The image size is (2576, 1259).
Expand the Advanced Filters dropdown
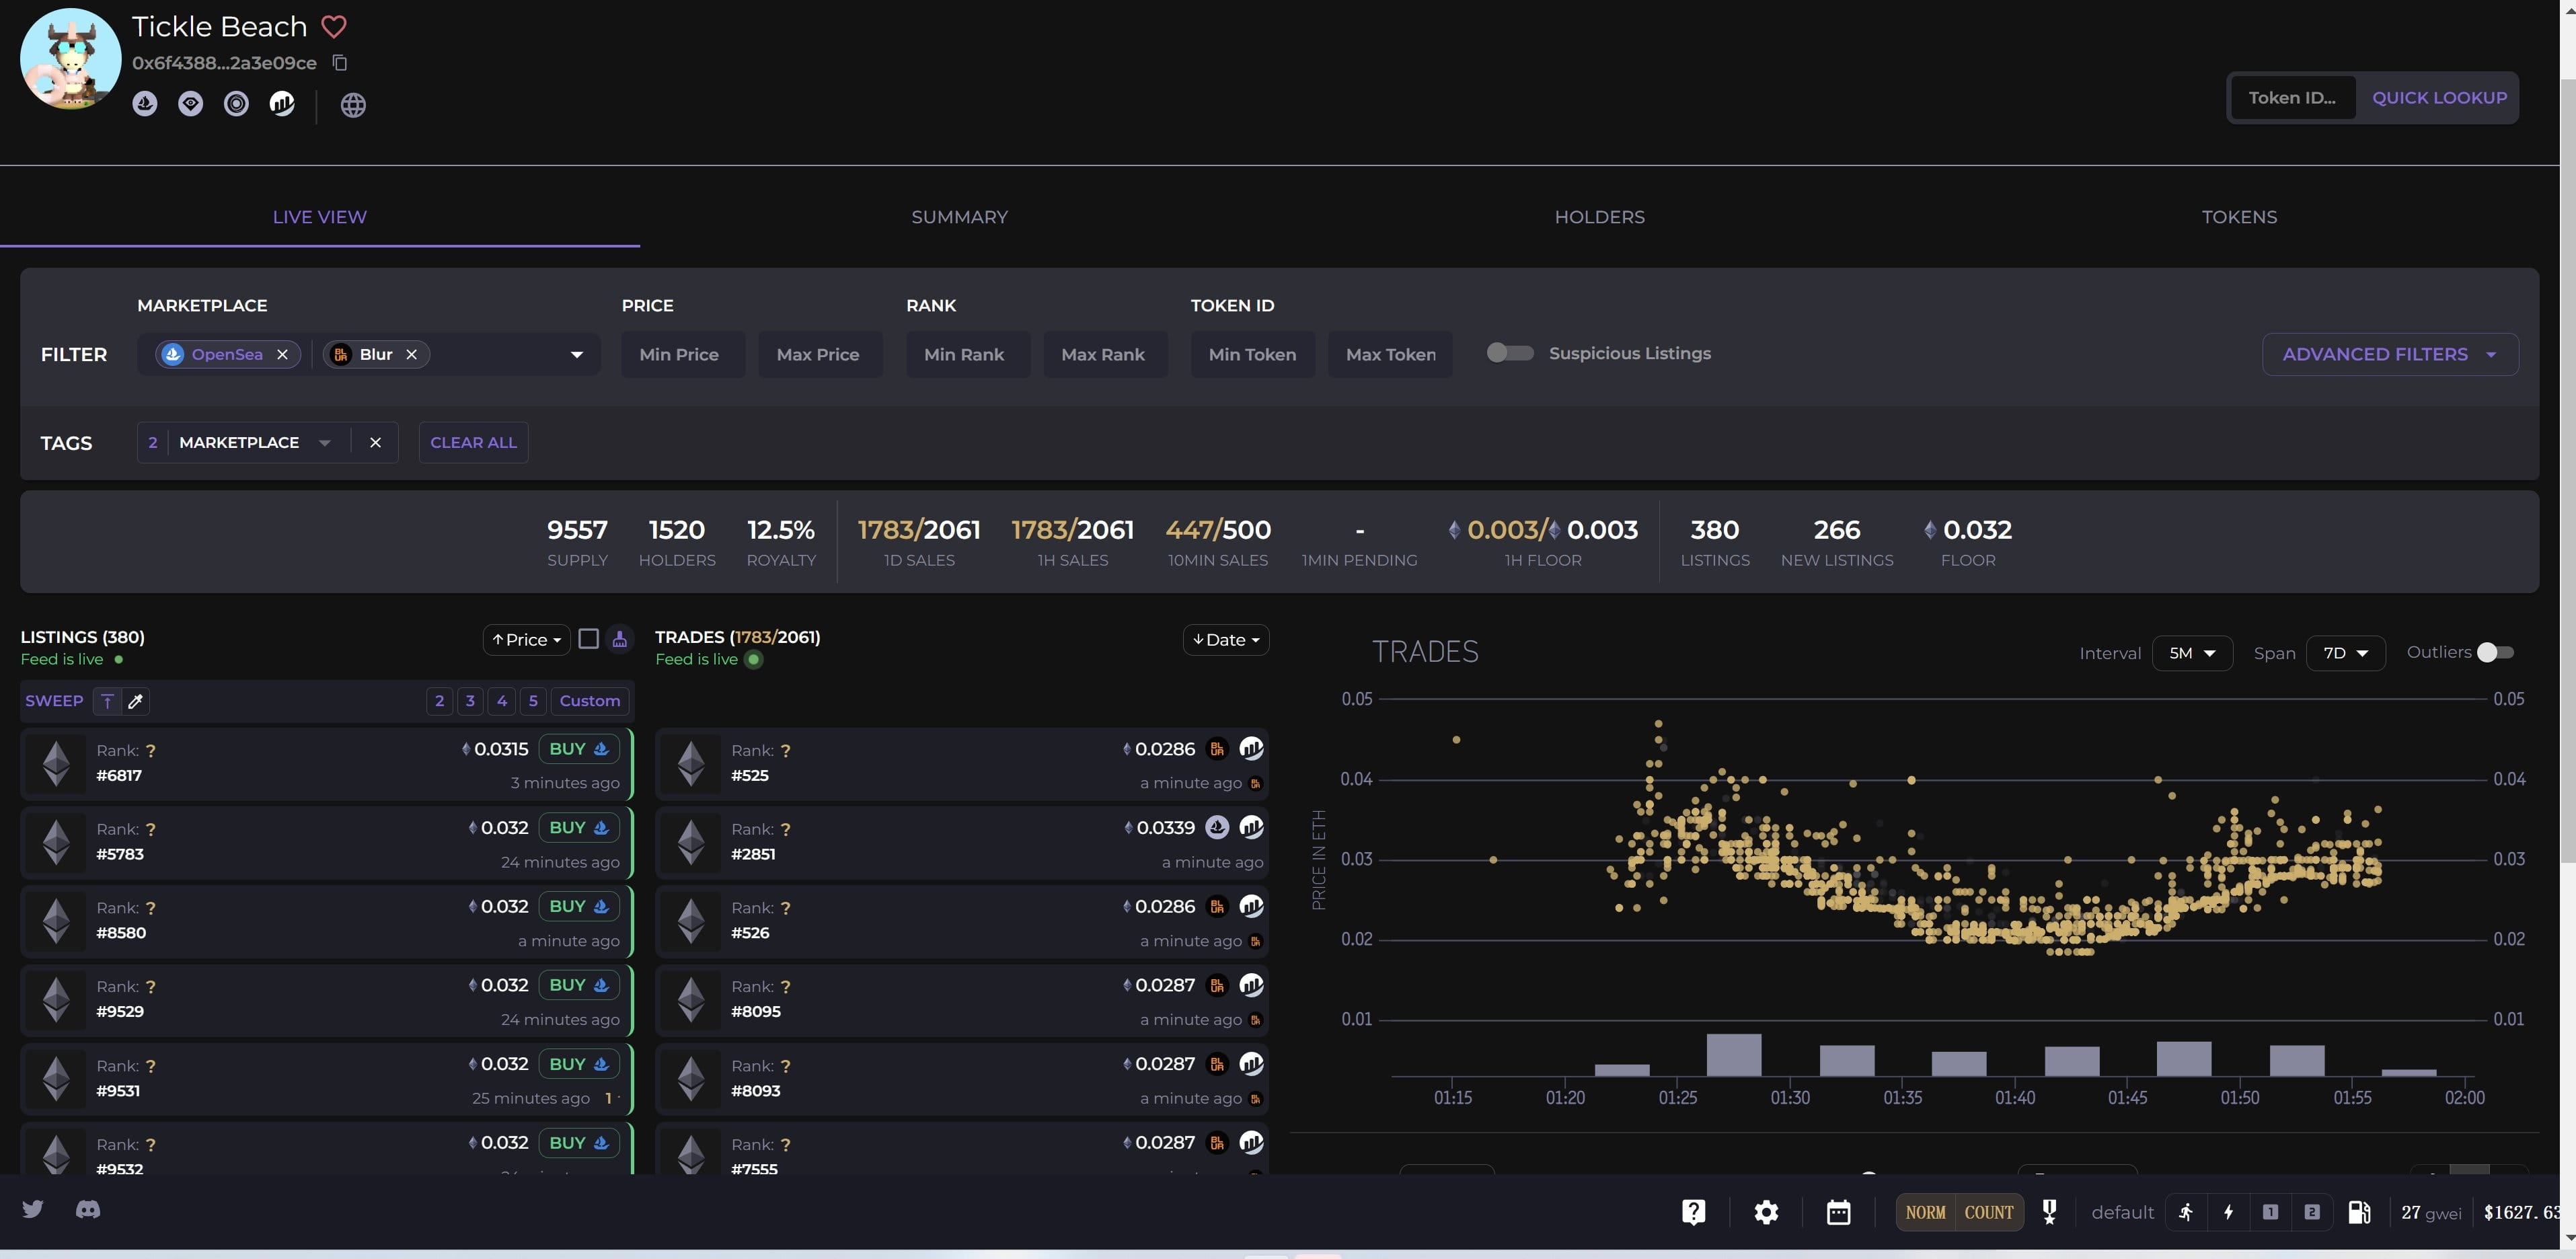[x=2389, y=354]
